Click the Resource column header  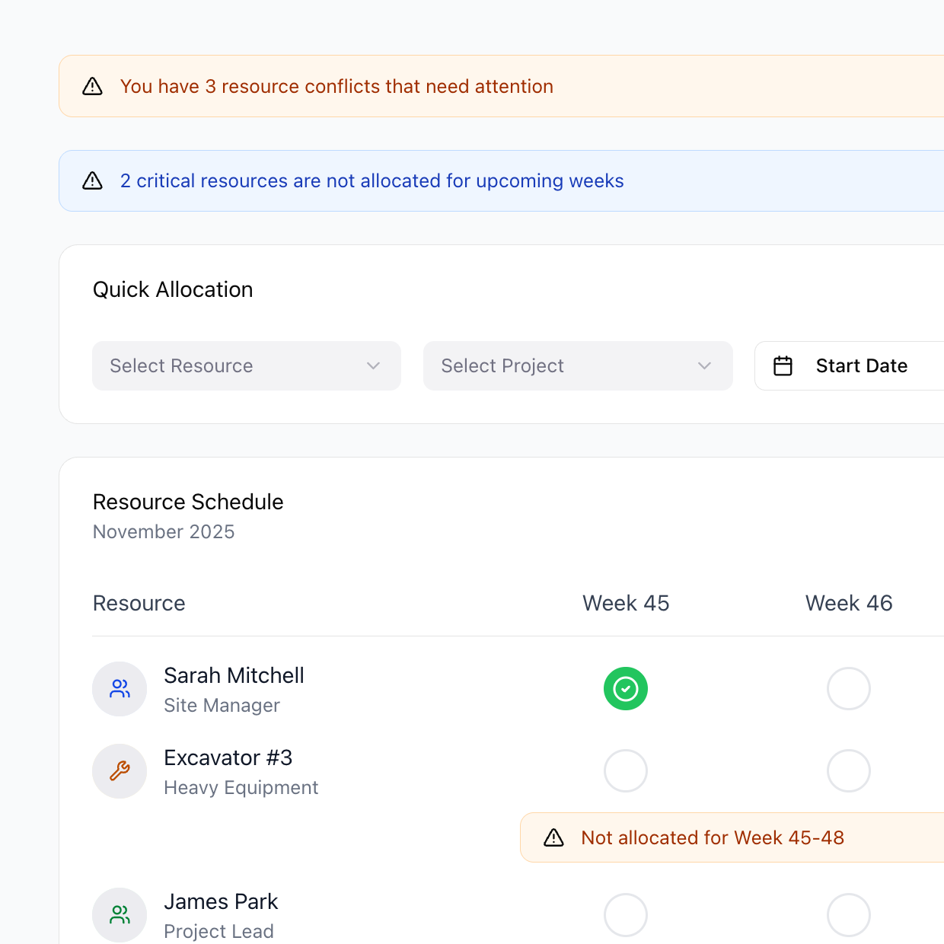pyautogui.click(x=139, y=603)
